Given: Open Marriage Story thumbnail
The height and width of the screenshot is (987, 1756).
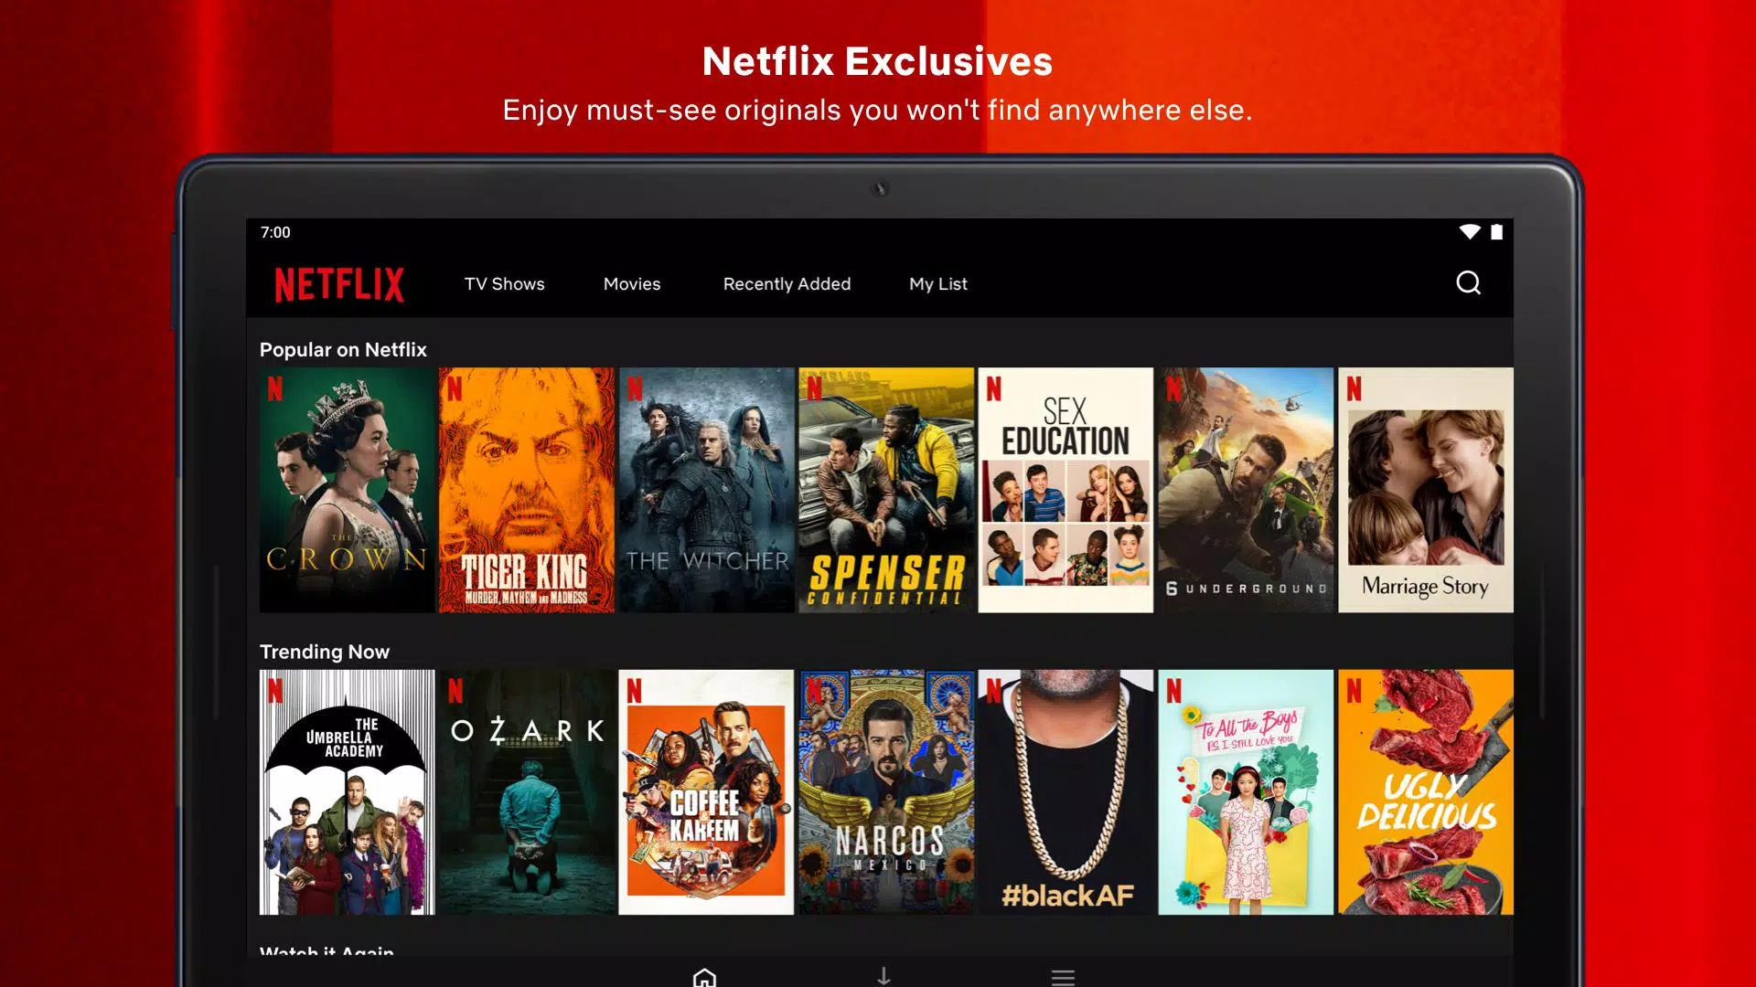Looking at the screenshot, I should click(1424, 489).
